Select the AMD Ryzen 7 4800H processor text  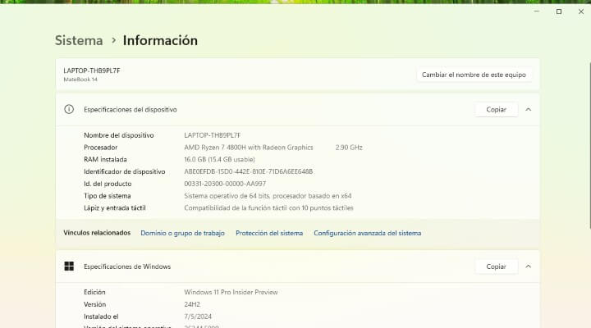249,148
